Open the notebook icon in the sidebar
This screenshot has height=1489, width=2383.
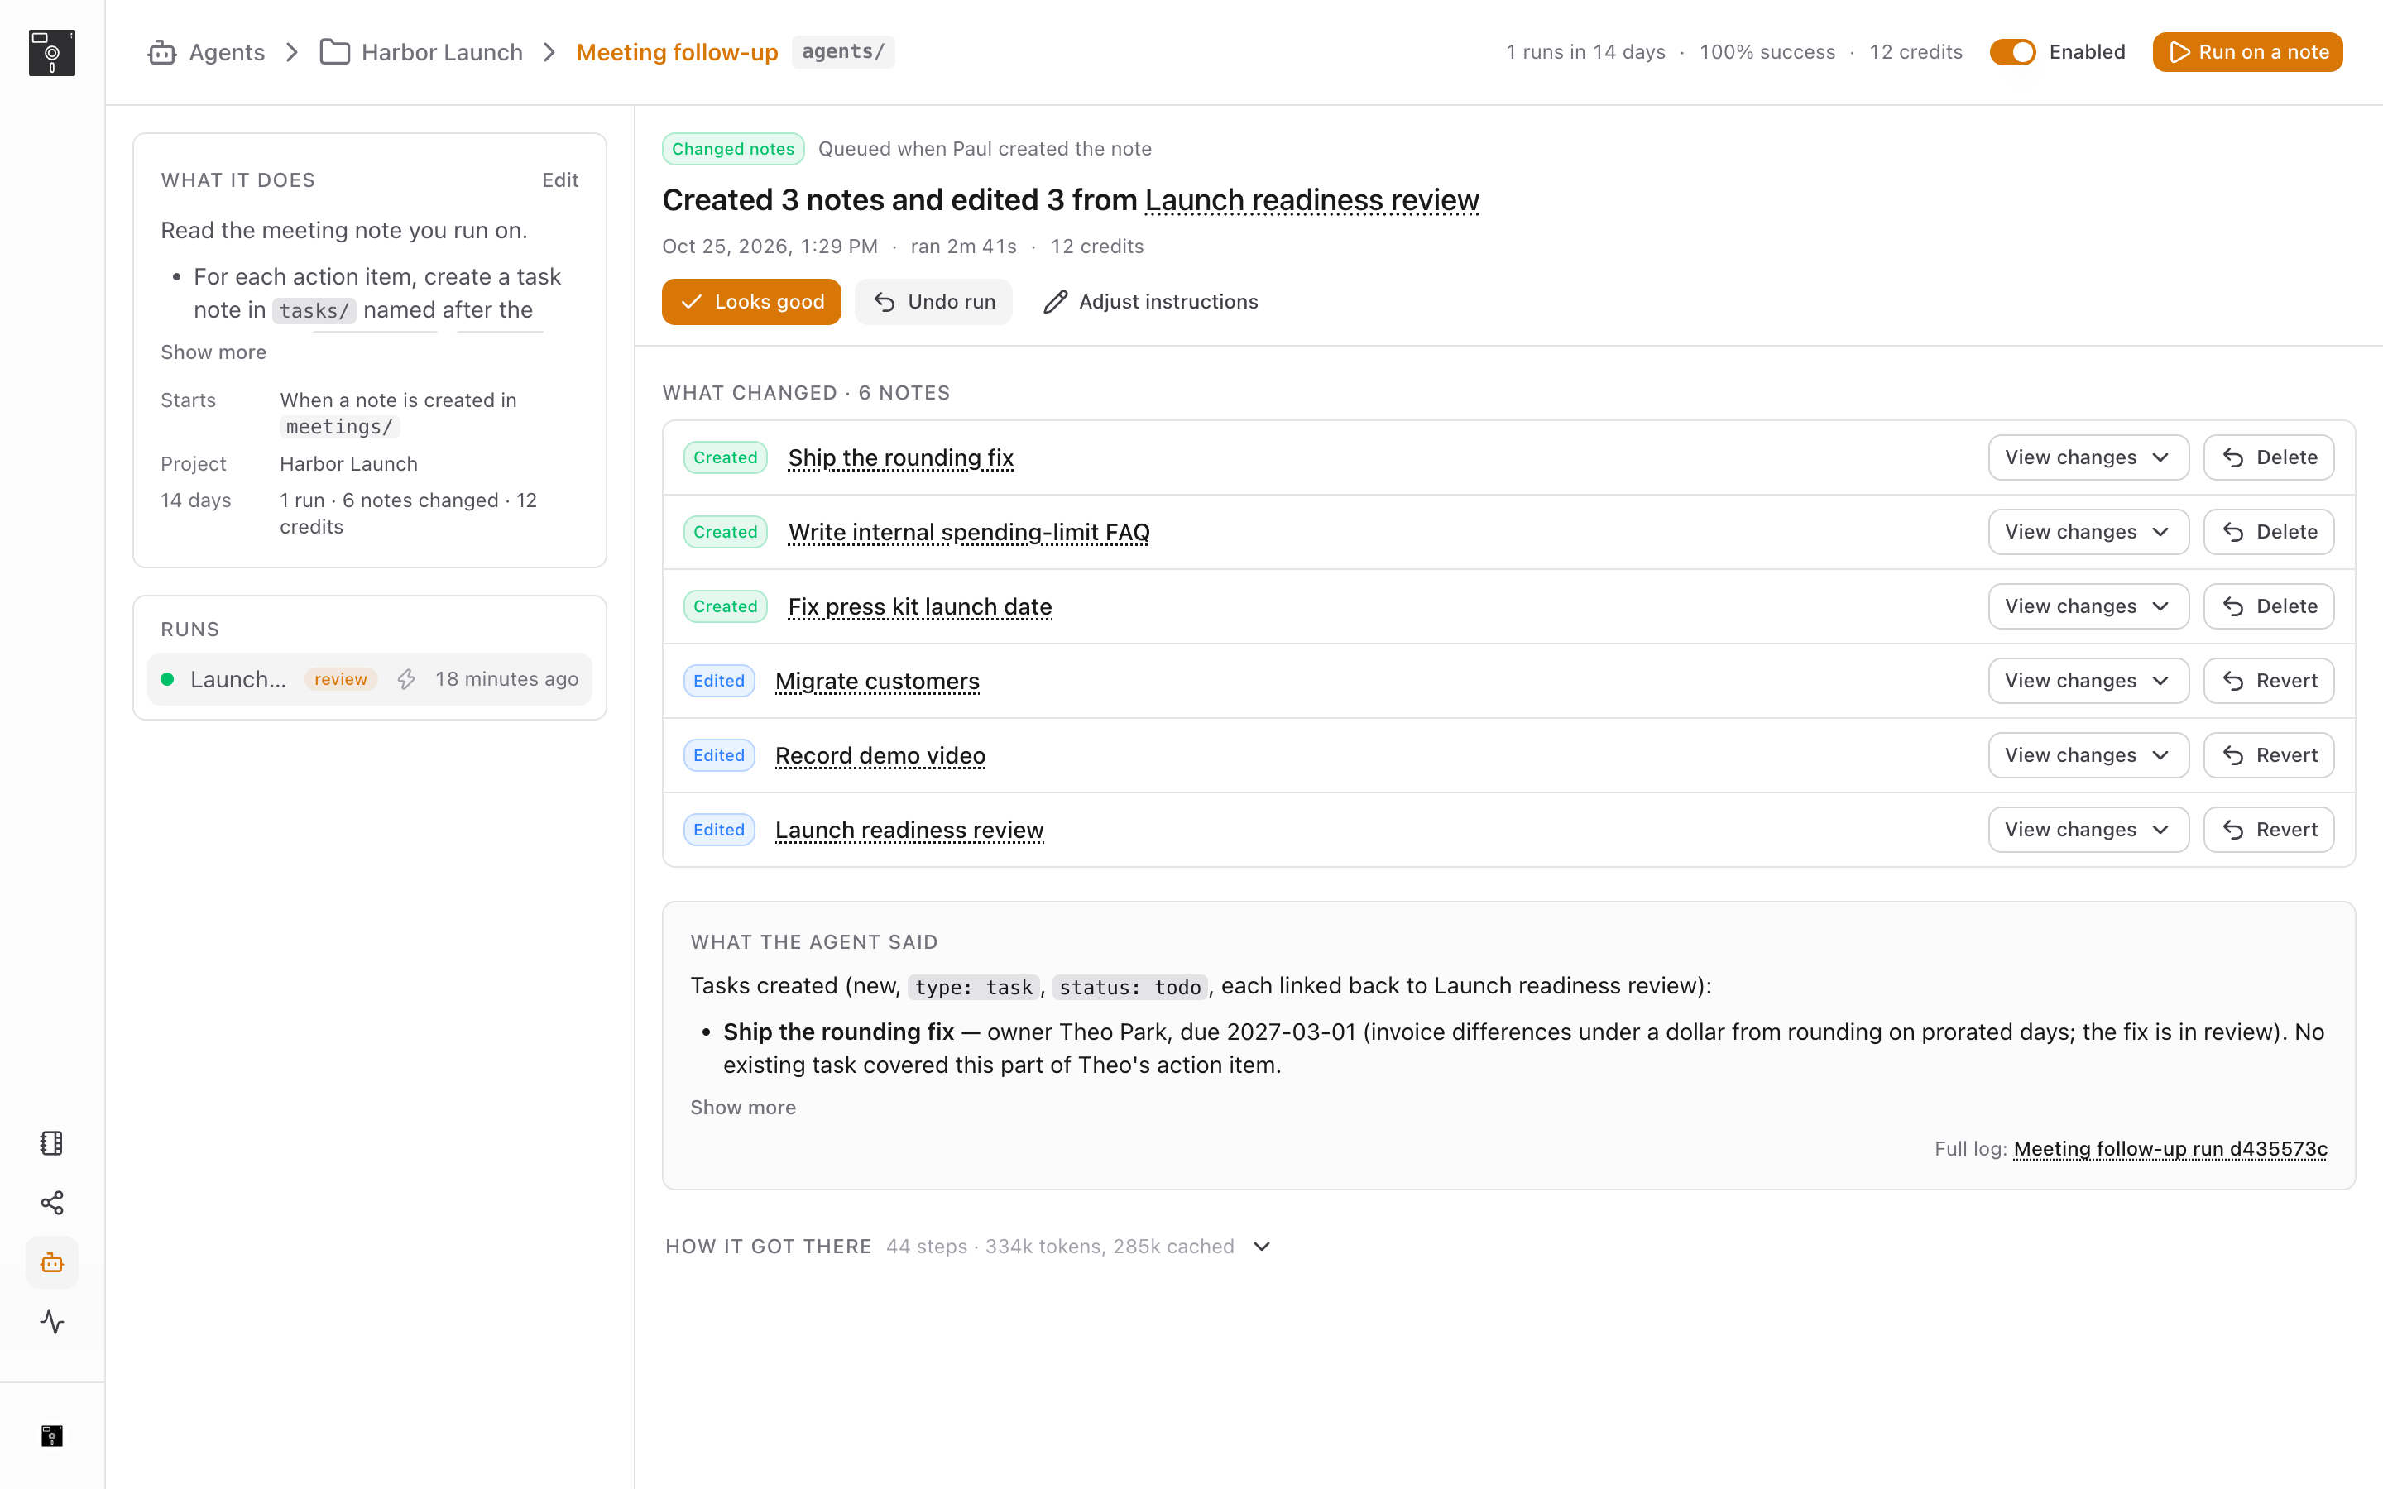click(x=52, y=1142)
